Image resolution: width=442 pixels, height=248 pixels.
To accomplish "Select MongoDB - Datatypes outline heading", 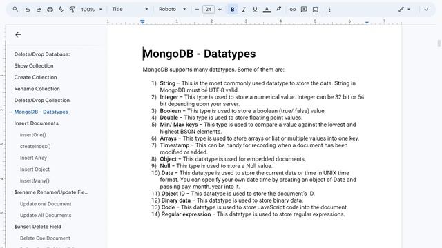I will 41,112.
